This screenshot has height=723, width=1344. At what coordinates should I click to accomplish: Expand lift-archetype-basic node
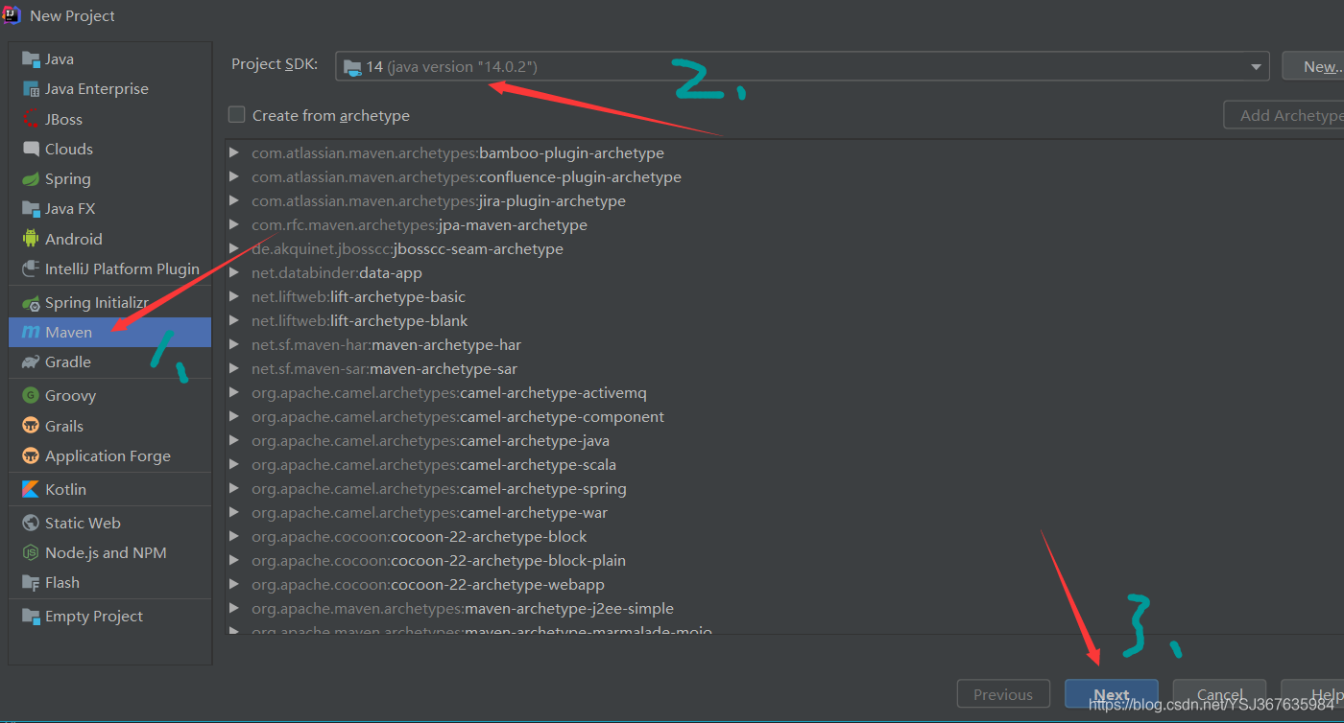233,296
